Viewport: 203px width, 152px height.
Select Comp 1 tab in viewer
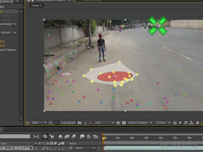[37, 5]
